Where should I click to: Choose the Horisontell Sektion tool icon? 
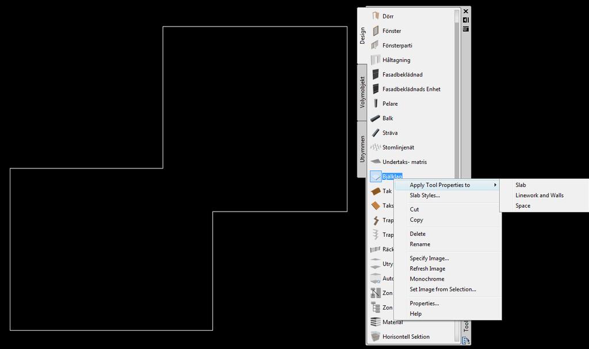pyautogui.click(x=375, y=336)
